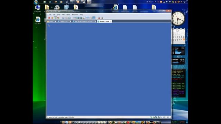The image size is (221, 124).
Task: Click the Unity mode toolbar icon
Action: (84, 18)
